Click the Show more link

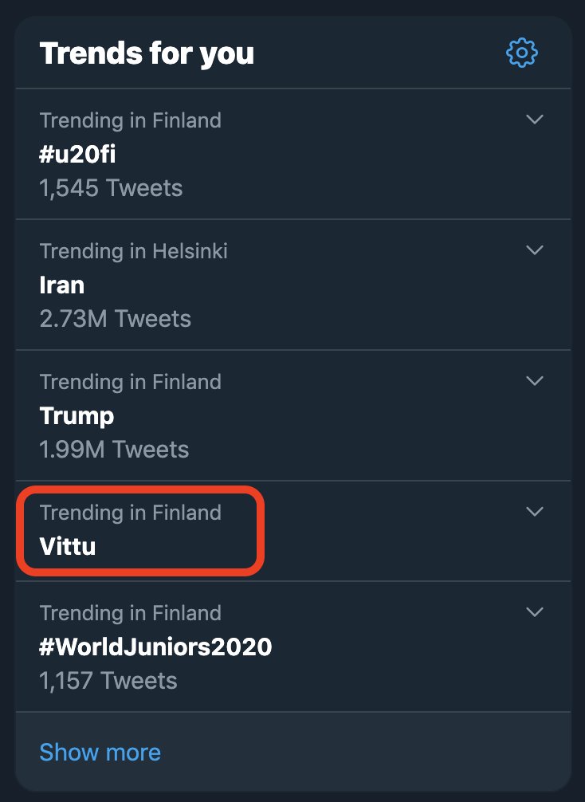[x=100, y=752]
